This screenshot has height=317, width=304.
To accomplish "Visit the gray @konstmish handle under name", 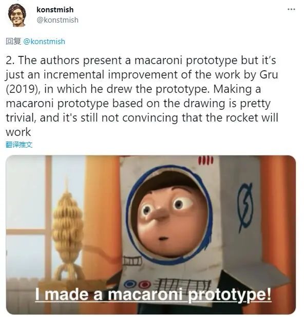I will 58,20.
